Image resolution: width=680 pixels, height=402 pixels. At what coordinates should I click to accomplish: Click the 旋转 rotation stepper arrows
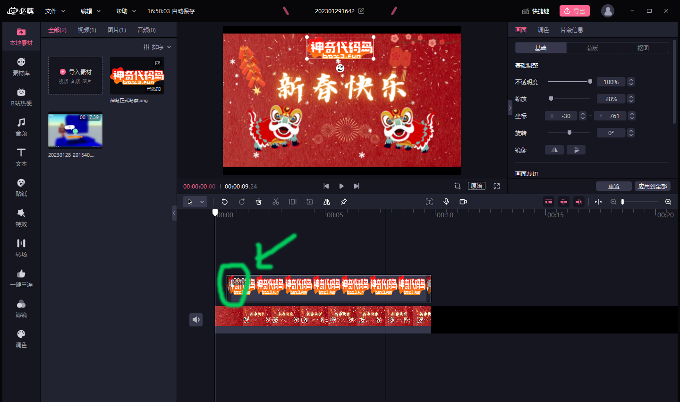click(x=631, y=133)
